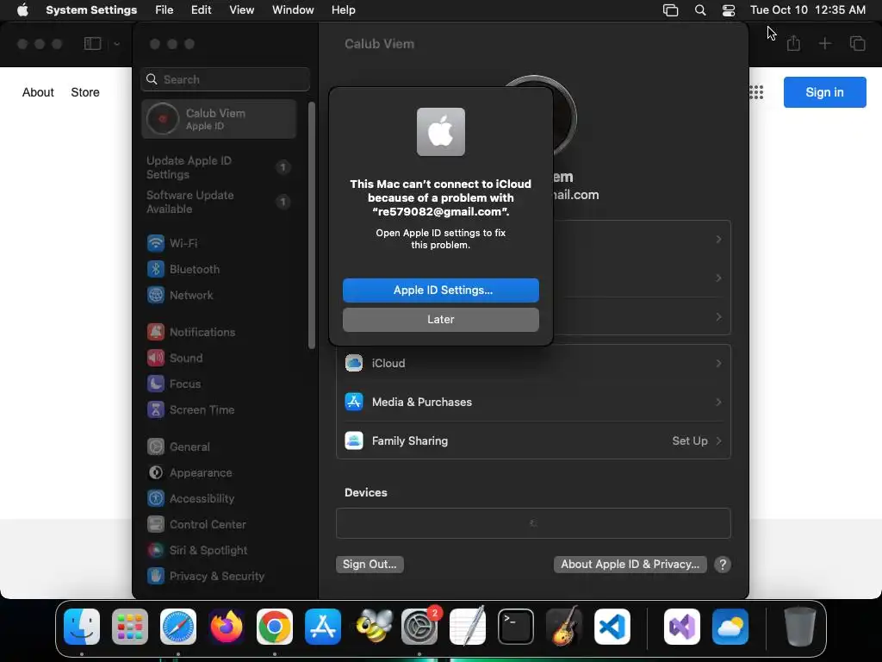The height and width of the screenshot is (662, 882).
Task: Select Accessibility in the sidebar
Action: tap(218, 499)
